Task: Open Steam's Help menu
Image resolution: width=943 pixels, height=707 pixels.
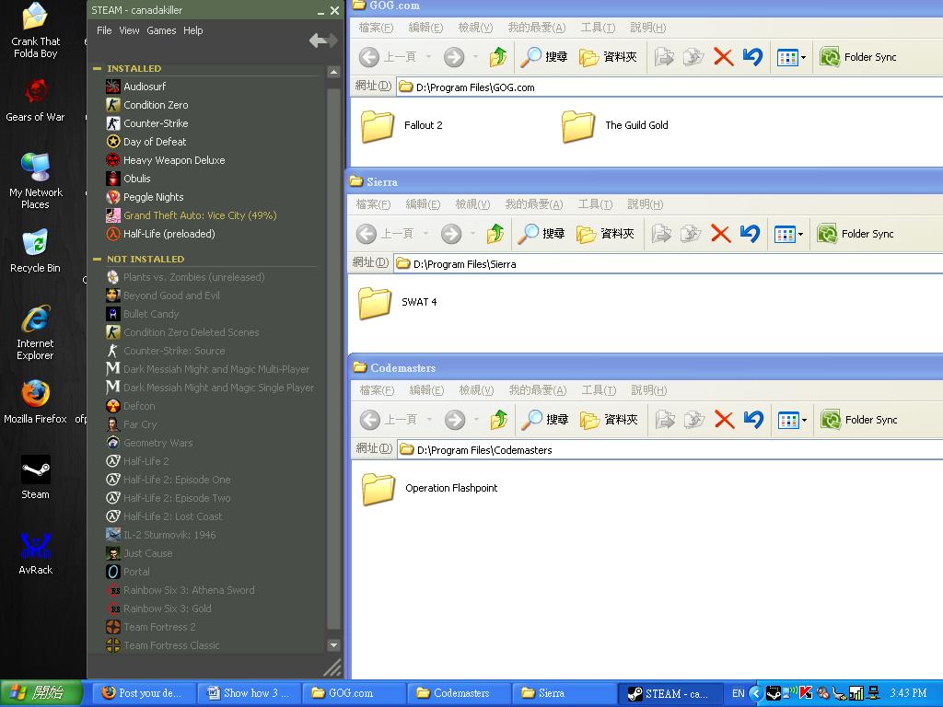Action: [193, 30]
